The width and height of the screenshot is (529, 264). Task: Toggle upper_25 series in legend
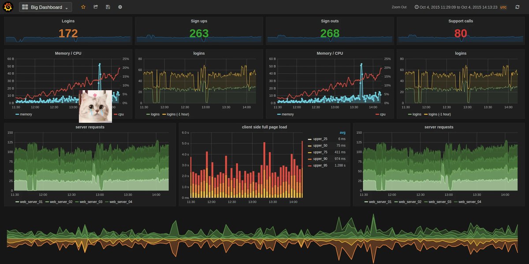click(320, 139)
